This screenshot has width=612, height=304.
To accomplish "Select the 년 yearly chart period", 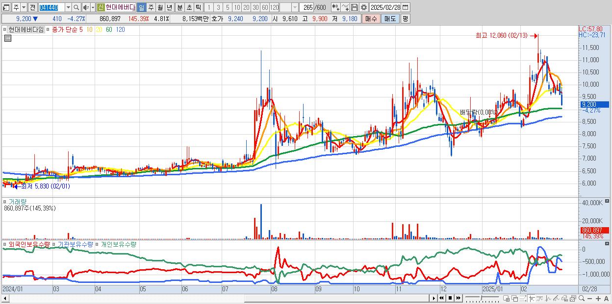I will click(169, 7).
